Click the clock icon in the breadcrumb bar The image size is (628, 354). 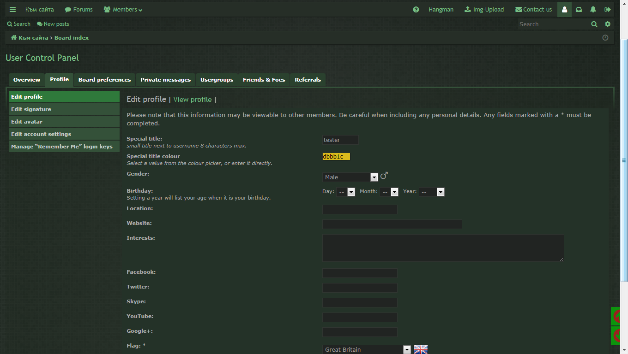[605, 38]
